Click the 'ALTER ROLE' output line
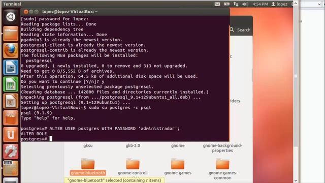Viewport: 325px width, 183px height. click(34, 134)
